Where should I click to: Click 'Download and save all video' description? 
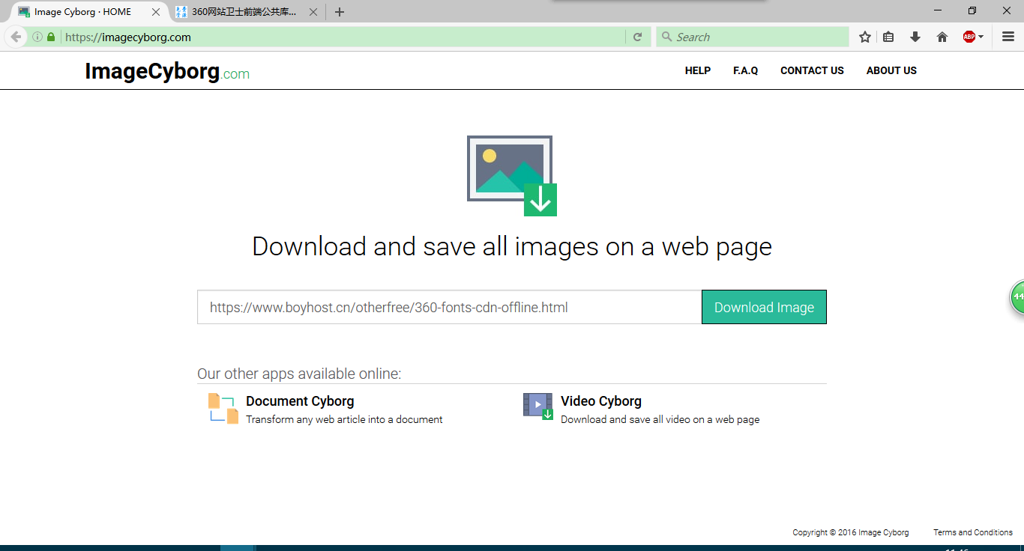tap(660, 419)
